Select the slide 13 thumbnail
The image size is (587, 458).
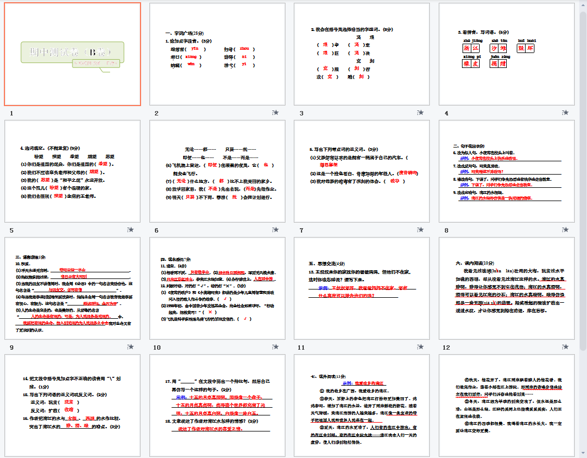coord(72,406)
